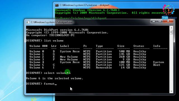This screenshot has height=101, width=179.
Task: Click the '100 MB' size value
Action: [x=124, y=62]
